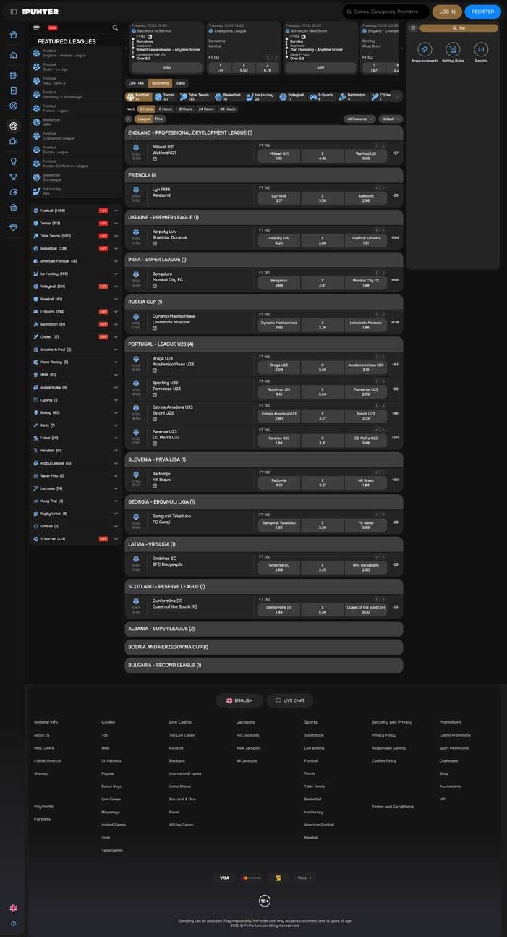Click the sidebar collapse icon beside logo
Screen dimensions: 507x937
click(13, 12)
